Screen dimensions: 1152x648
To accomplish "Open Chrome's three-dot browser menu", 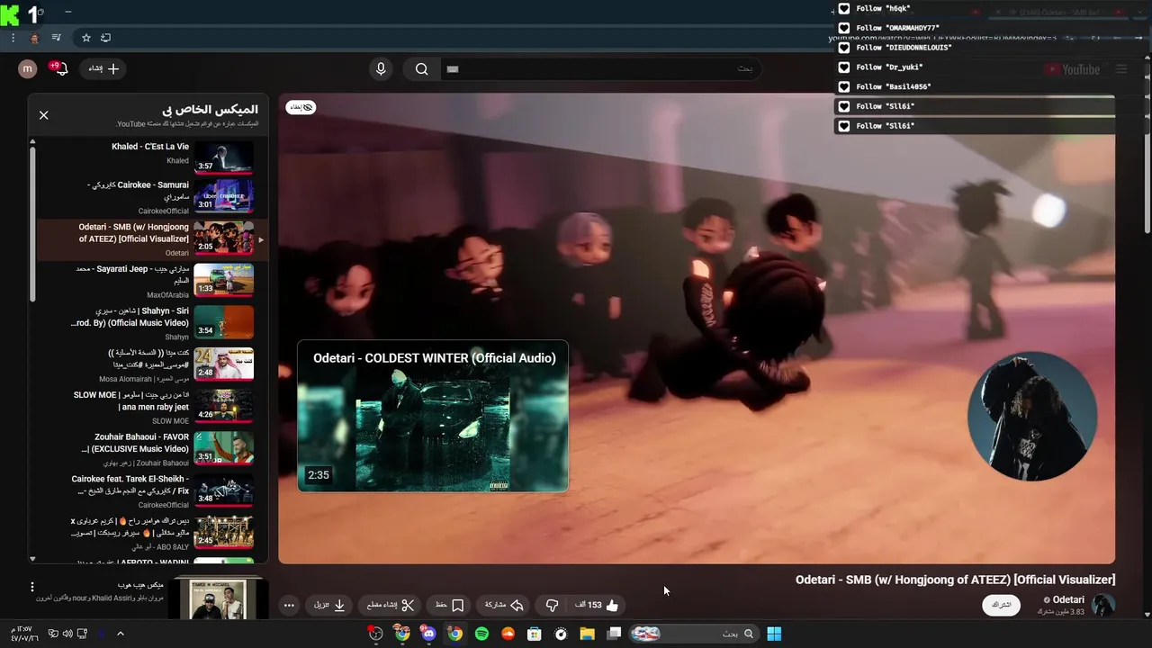I will point(13,38).
